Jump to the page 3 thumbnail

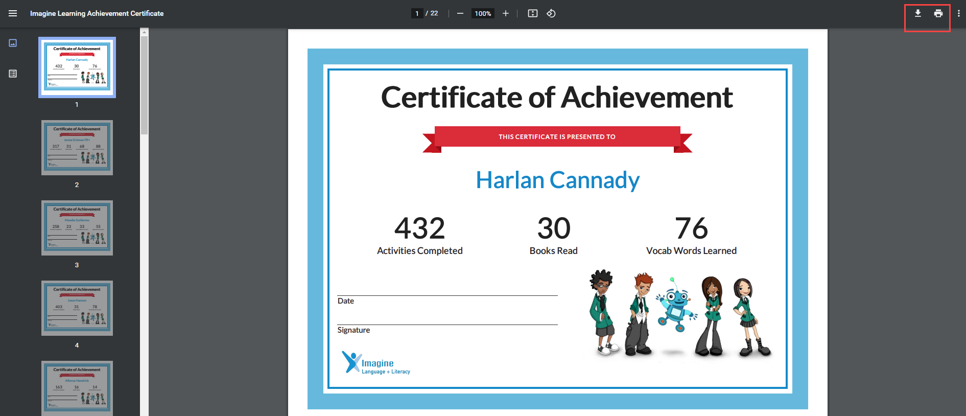tap(77, 228)
